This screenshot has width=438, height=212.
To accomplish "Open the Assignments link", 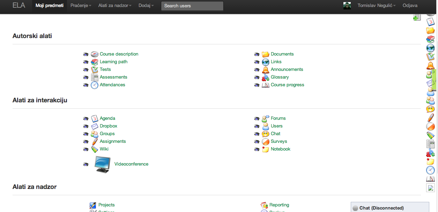I will [x=113, y=141].
